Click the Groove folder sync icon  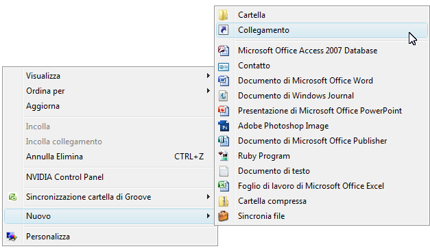(x=12, y=197)
